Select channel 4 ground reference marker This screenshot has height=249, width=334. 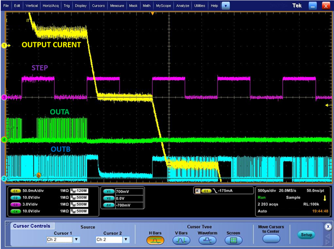click(4, 140)
